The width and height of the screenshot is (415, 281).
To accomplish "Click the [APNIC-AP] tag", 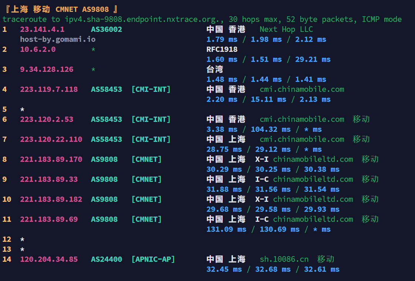I will [153, 259].
